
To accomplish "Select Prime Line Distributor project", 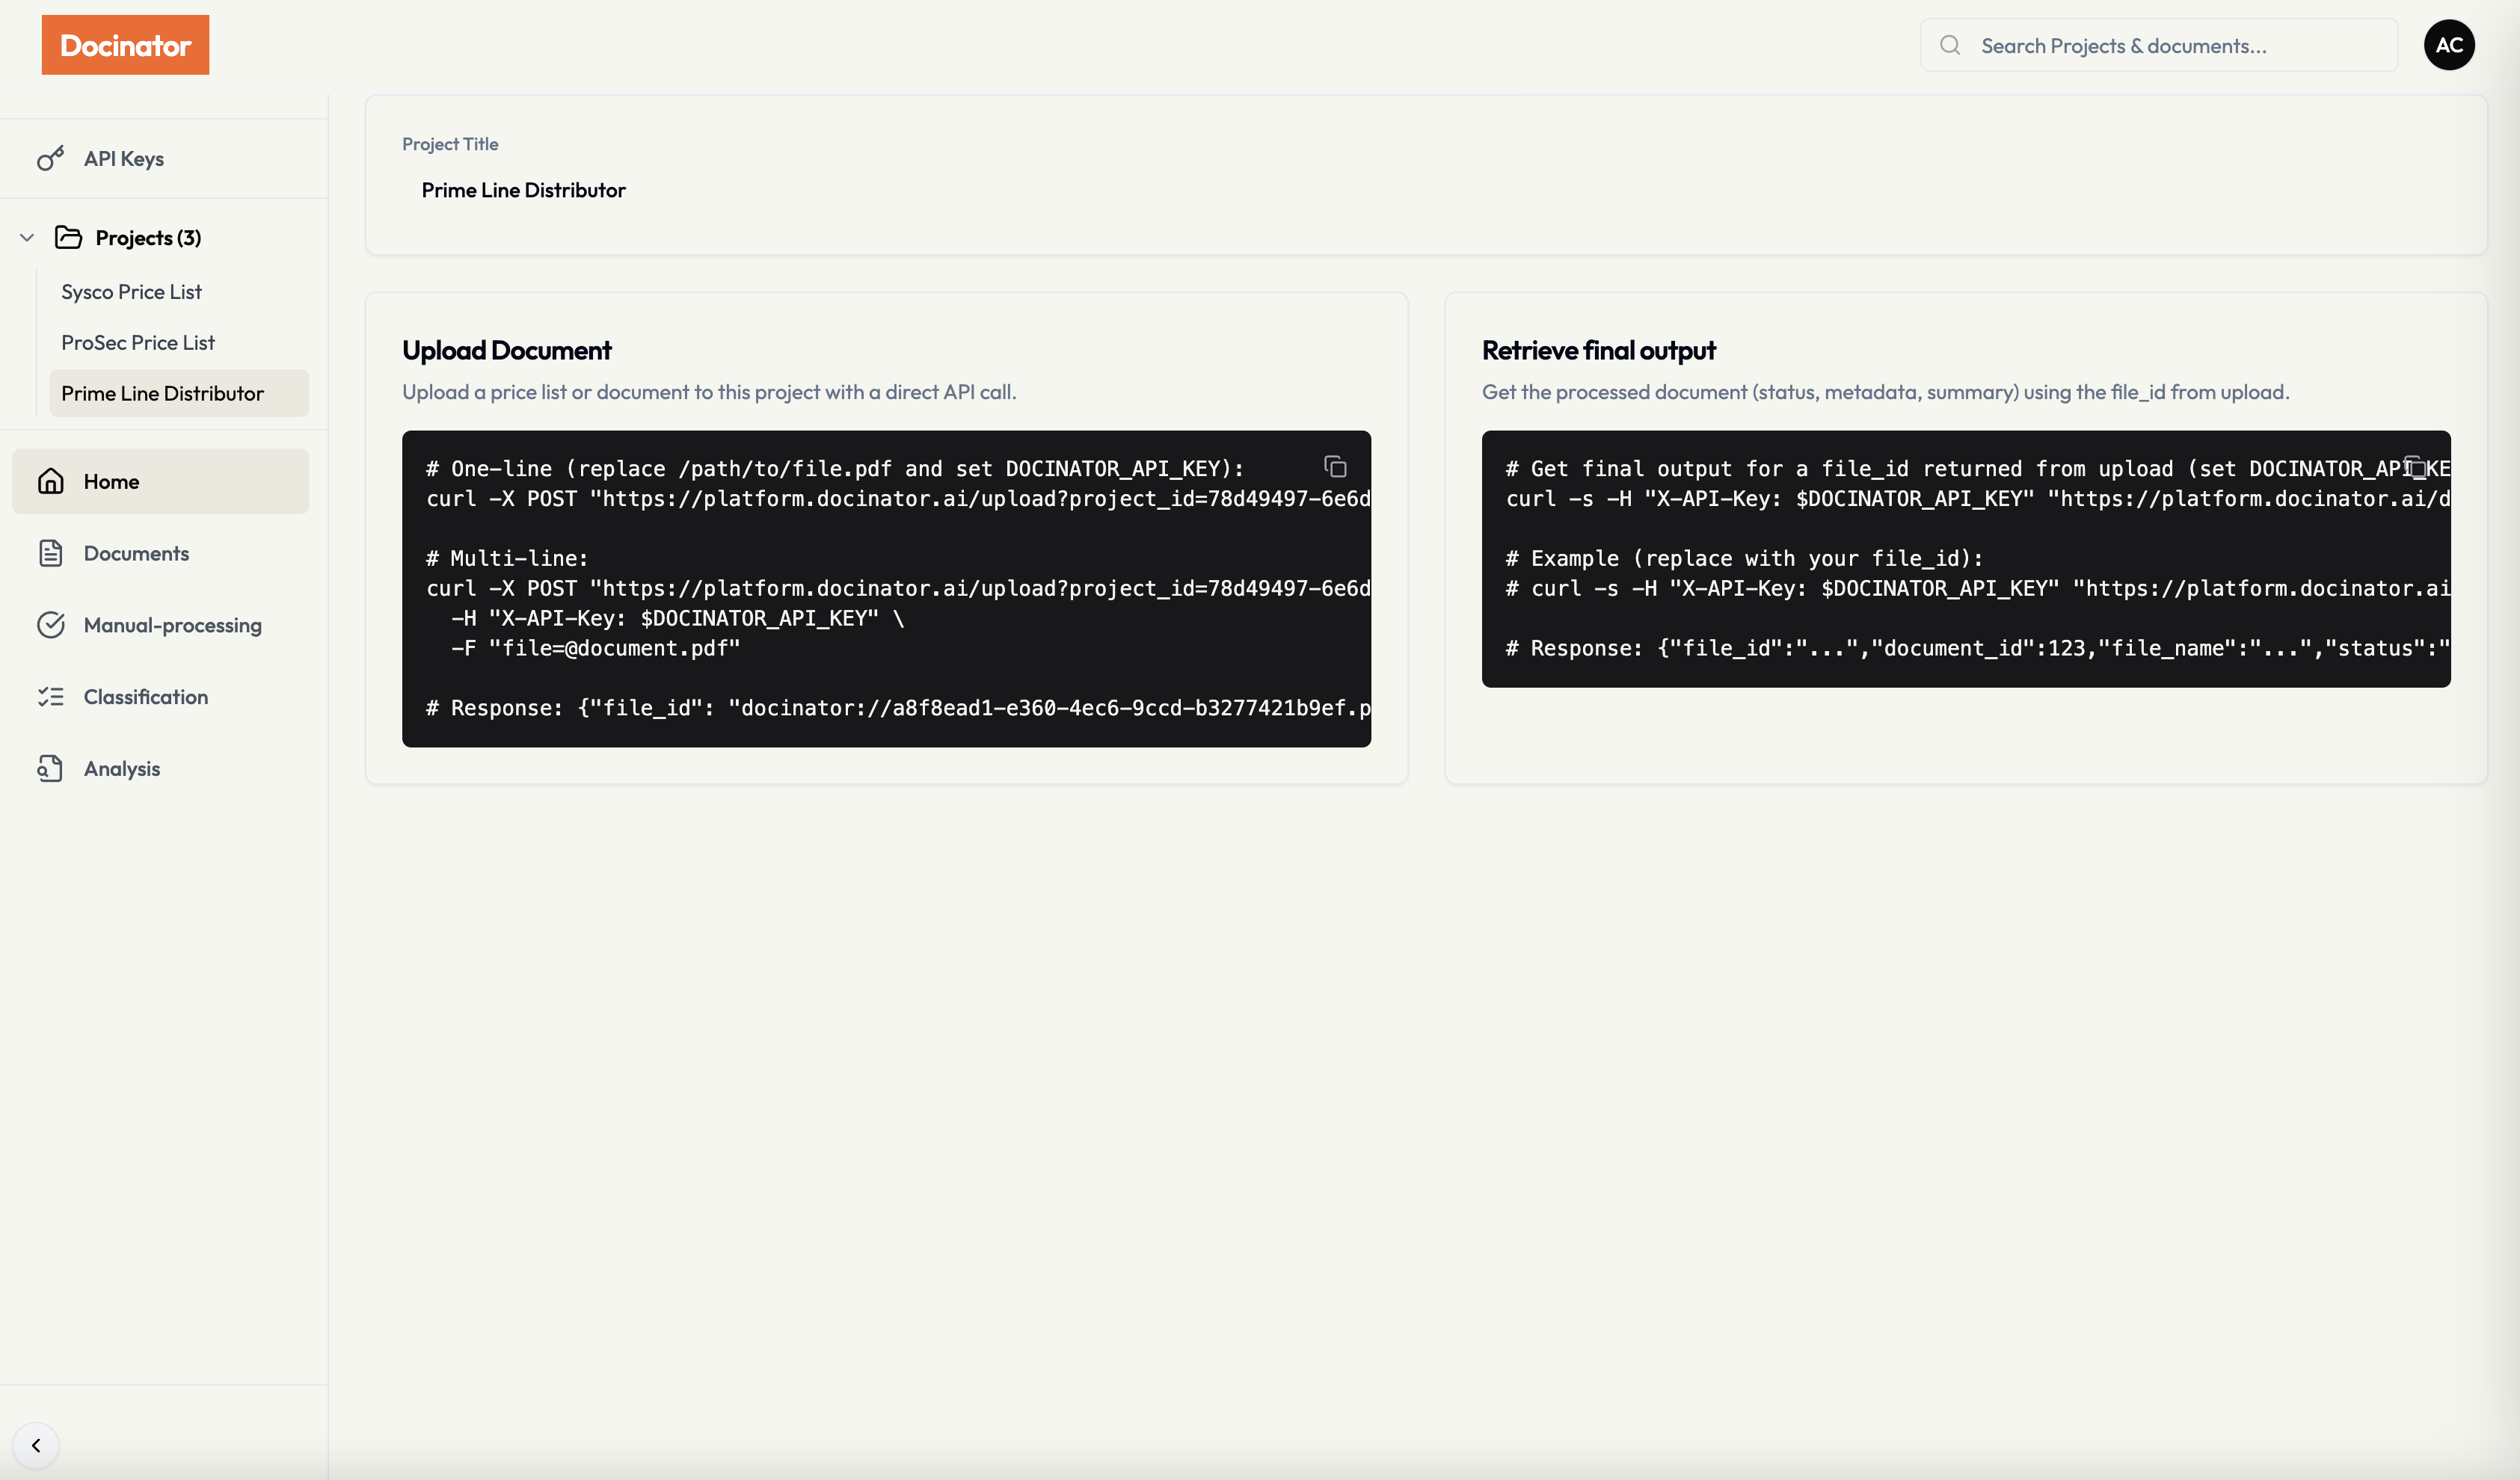I will click(x=162, y=394).
